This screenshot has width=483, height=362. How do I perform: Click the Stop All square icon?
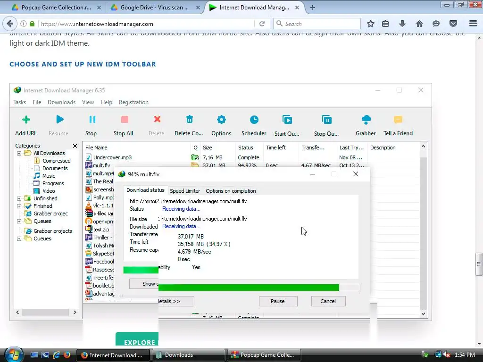click(x=125, y=119)
